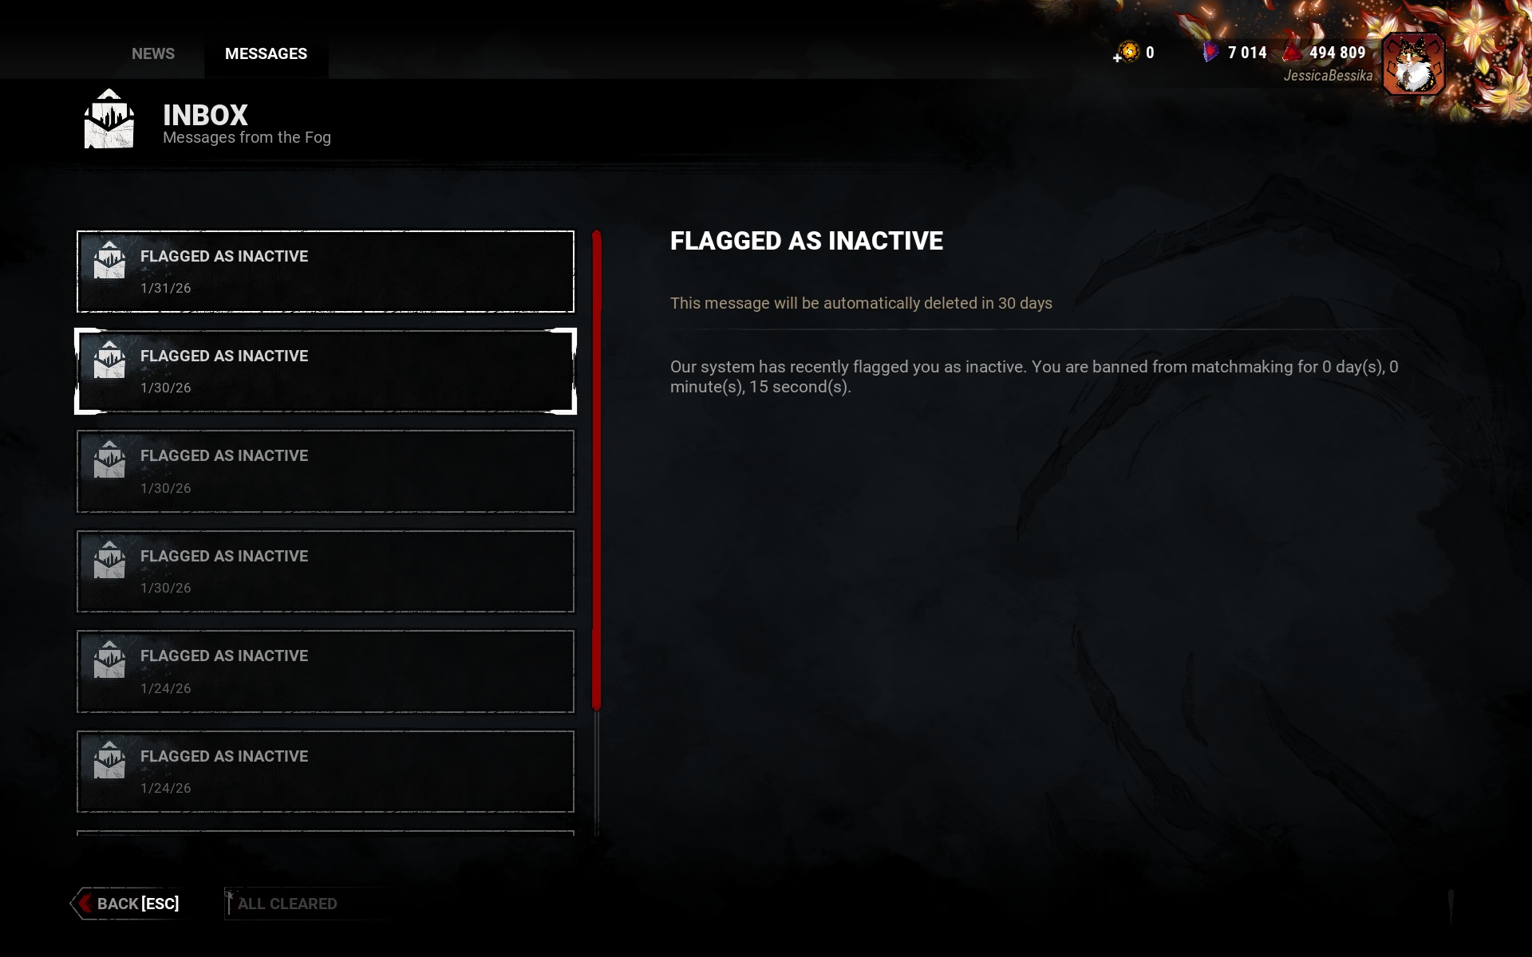Click the red message list scrollbar
1532x957 pixels.
pyautogui.click(x=596, y=471)
